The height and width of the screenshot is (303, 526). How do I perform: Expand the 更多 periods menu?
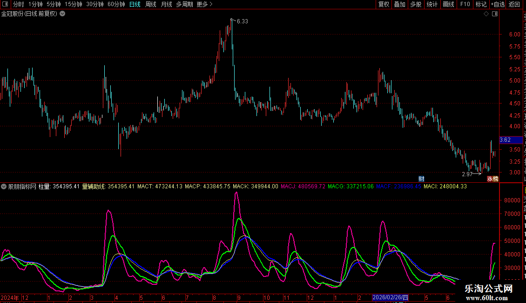[204, 4]
